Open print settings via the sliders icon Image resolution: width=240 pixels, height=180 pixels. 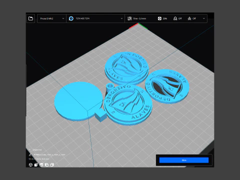click(129, 18)
